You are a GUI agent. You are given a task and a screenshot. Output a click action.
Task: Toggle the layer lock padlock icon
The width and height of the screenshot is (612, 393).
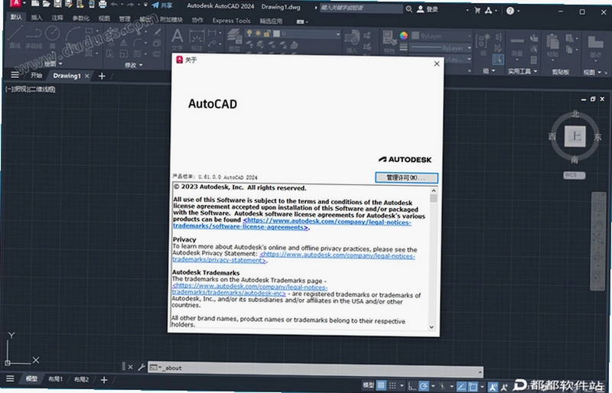pos(267,34)
